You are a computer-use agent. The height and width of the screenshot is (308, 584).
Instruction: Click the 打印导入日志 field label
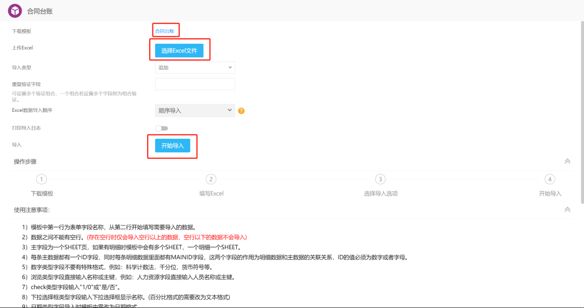click(x=26, y=128)
